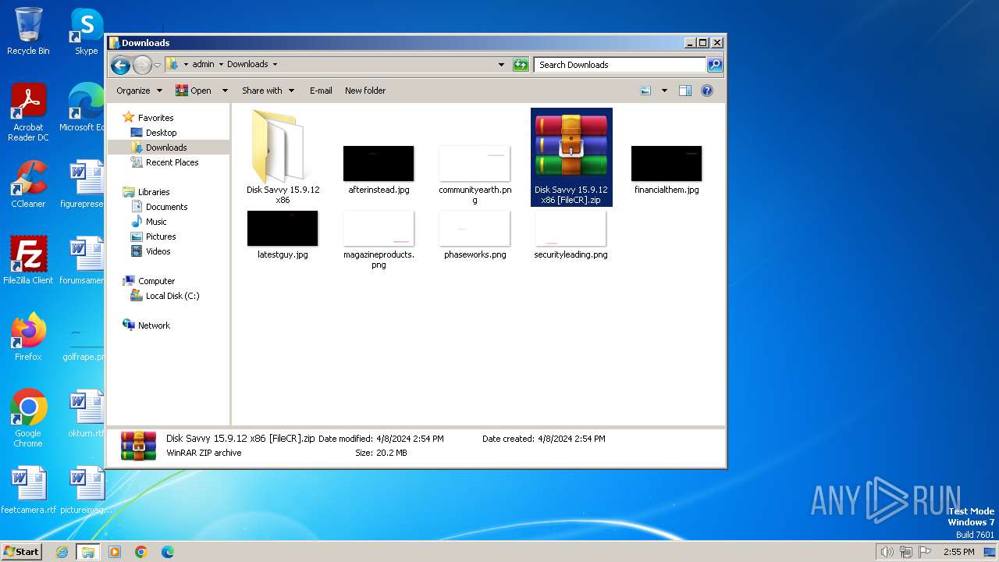Open Windows Explorer help
Image resolution: width=999 pixels, height=562 pixels.
tap(707, 91)
